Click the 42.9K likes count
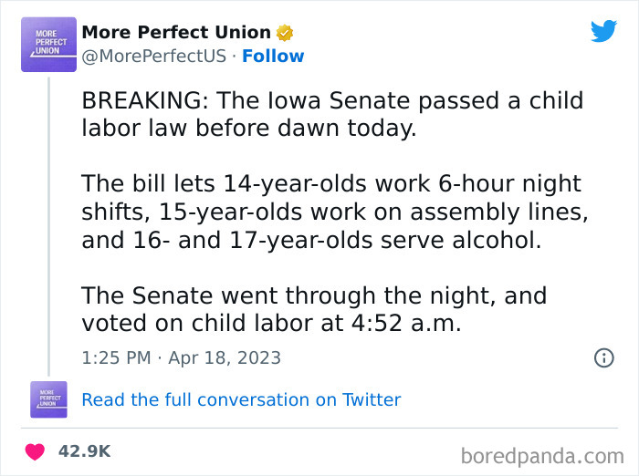 (x=84, y=451)
